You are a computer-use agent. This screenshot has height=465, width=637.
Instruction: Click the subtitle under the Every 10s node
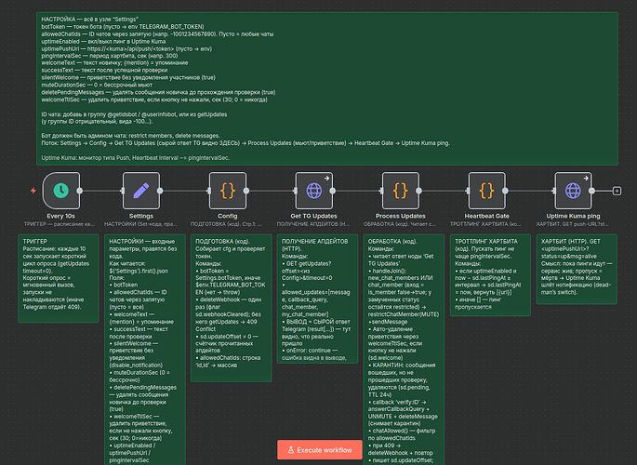[60, 224]
